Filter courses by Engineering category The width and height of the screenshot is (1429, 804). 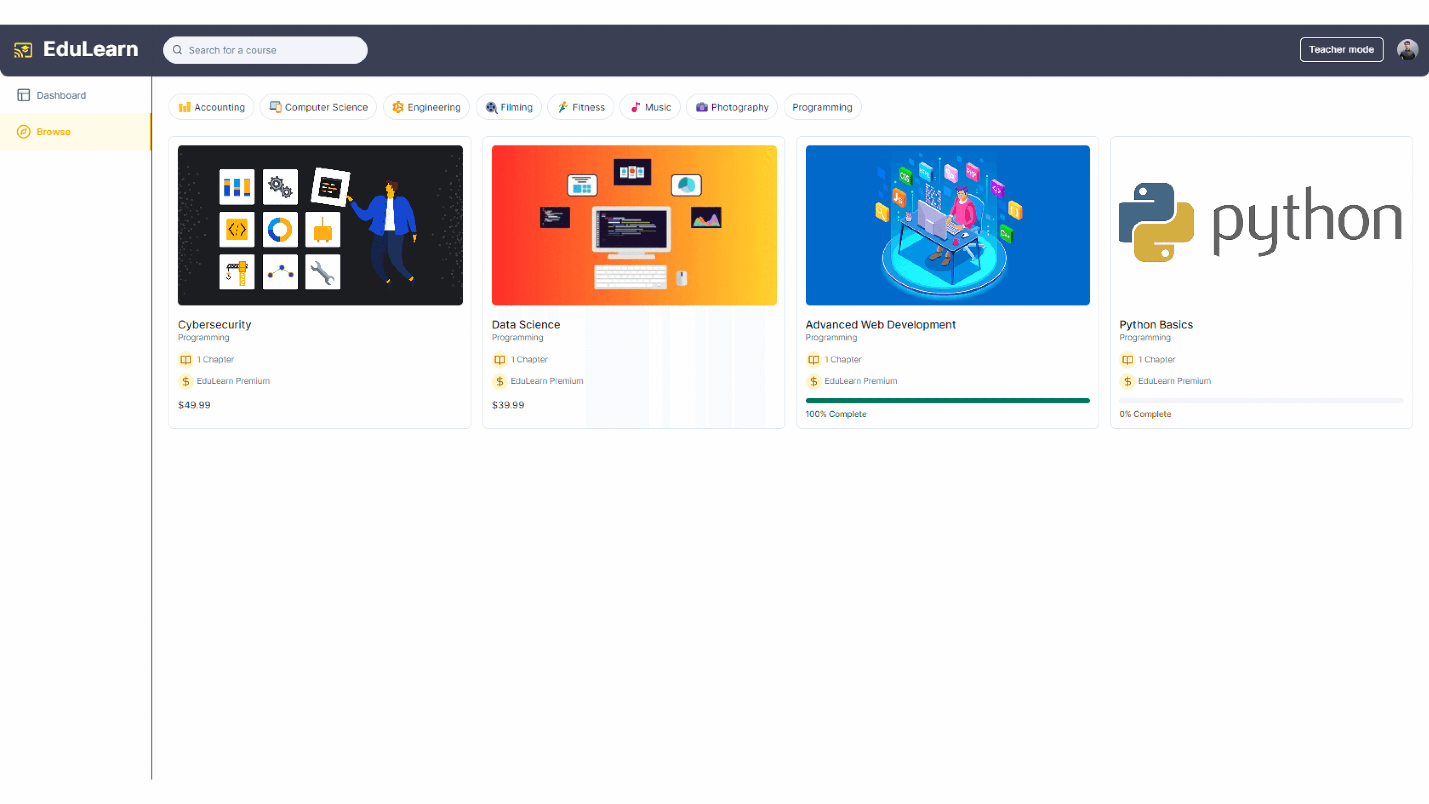[x=426, y=107]
